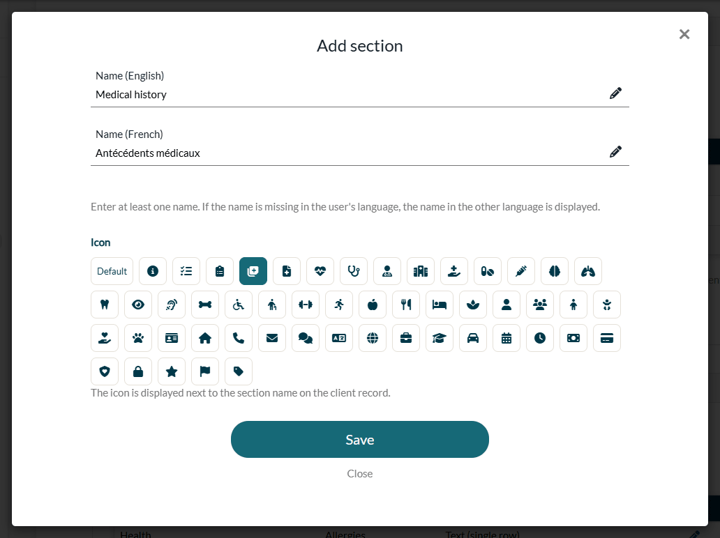Viewport: 720px width, 538px height.
Task: Choose the pills icon
Action: click(x=488, y=271)
